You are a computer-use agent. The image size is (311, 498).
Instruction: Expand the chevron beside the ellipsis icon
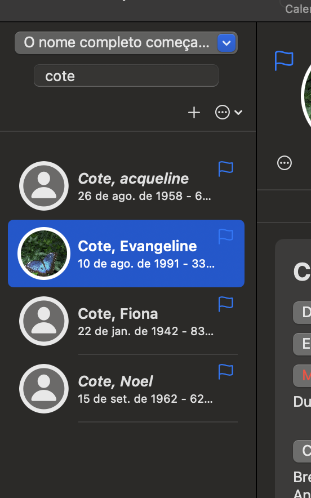238,113
